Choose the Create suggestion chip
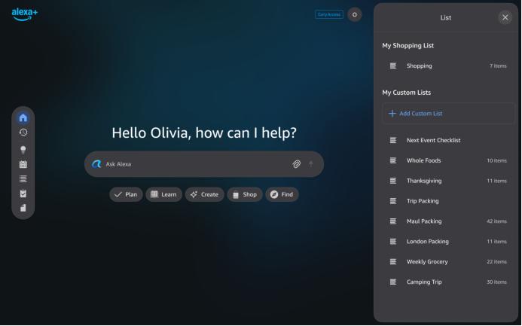This screenshot has width=522, height=326. coord(204,194)
